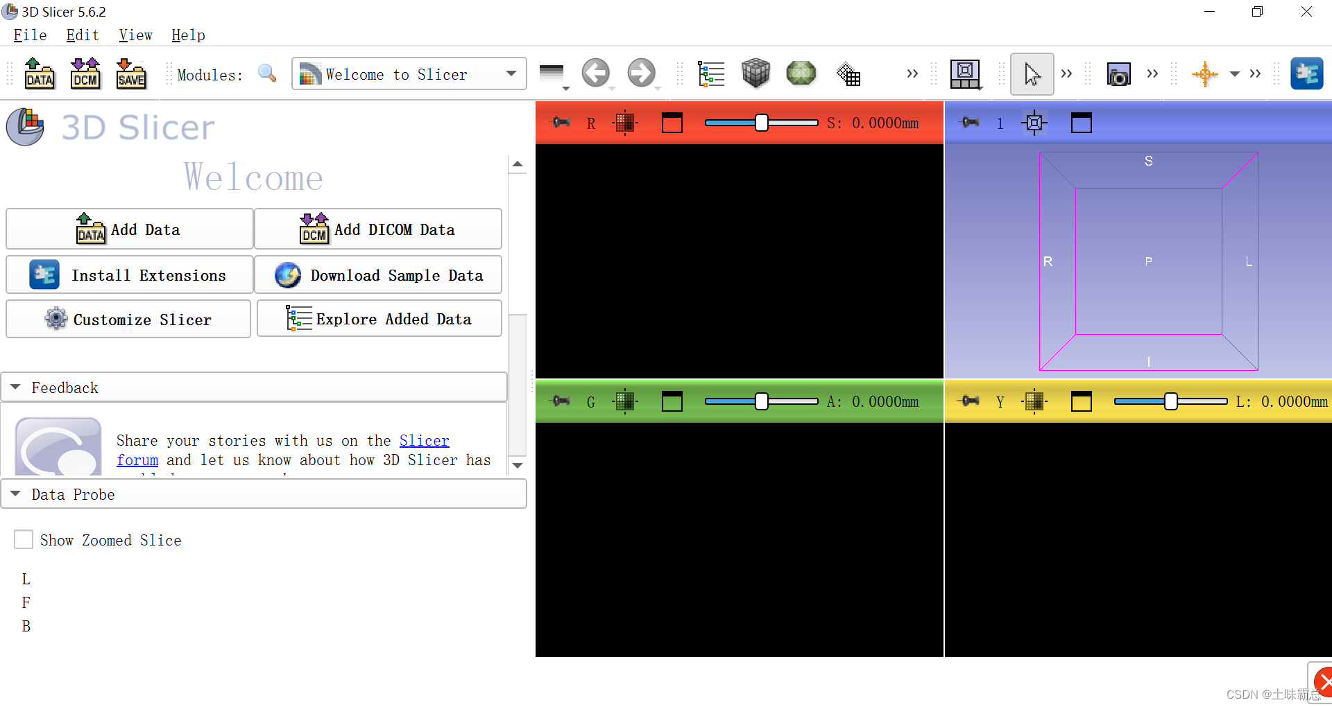Image resolution: width=1332 pixels, height=707 pixels.
Task: Enable Show Zoomed Slice checkbox
Action: [x=24, y=539]
